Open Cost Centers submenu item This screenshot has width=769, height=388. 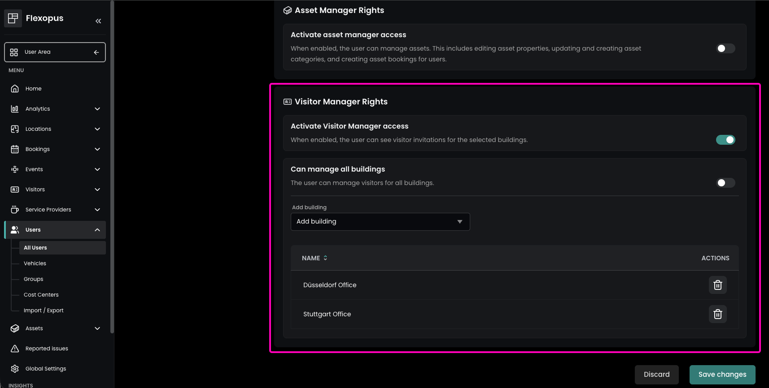tap(41, 295)
